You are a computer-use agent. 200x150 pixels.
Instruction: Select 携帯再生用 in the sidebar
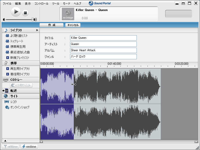(x=18, y=47)
